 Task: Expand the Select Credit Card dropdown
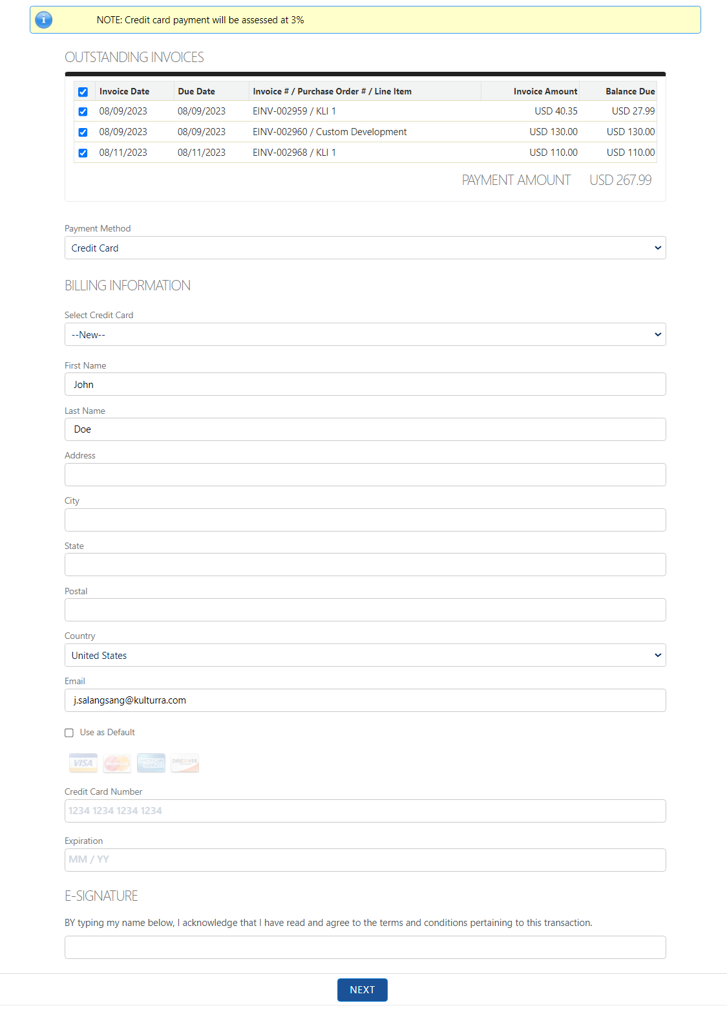click(365, 334)
